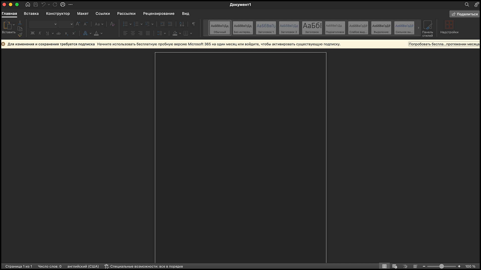Expand the line spacing dropdown
Viewport: 481px width, 270px height.
click(x=165, y=33)
